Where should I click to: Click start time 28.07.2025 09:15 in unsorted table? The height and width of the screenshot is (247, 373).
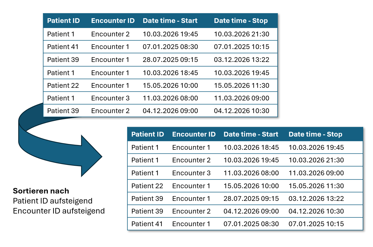[x=170, y=60]
